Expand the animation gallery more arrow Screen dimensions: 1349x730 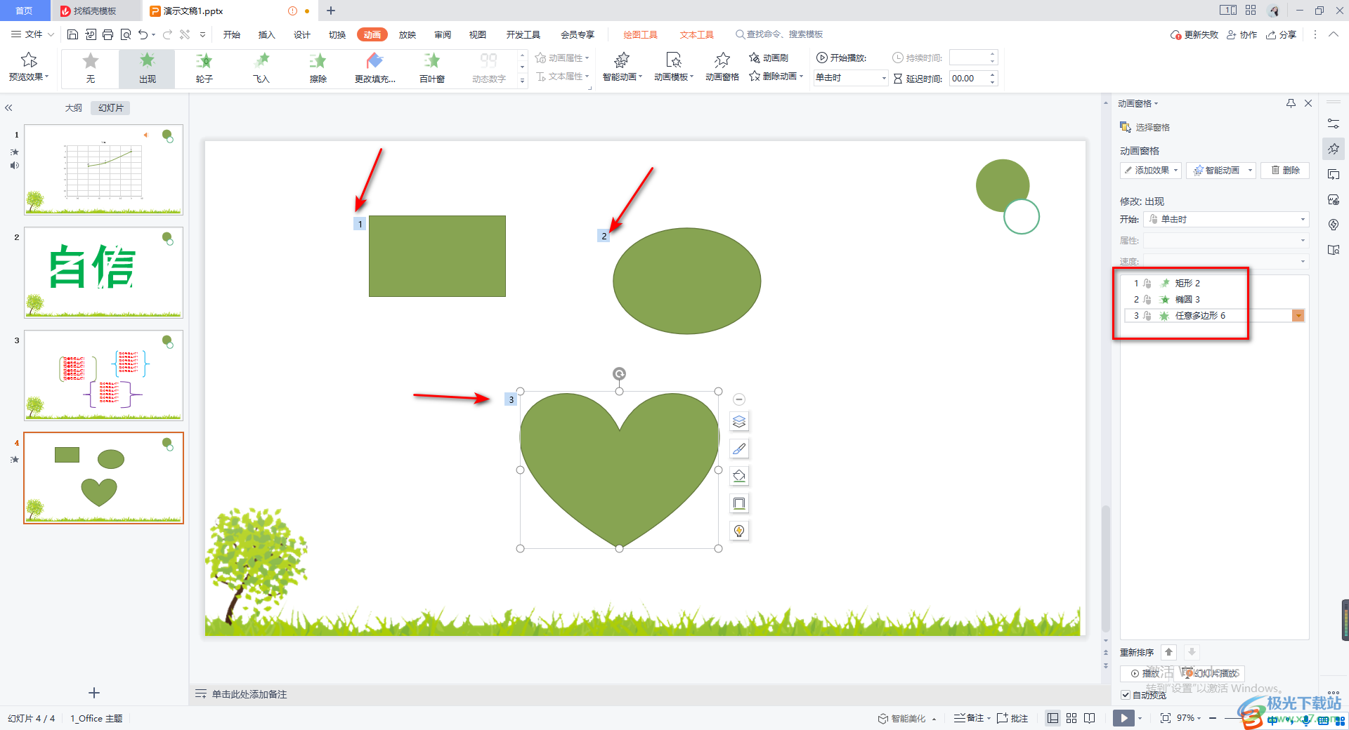click(x=522, y=81)
